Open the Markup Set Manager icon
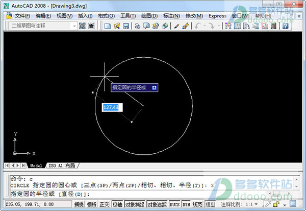 pos(264,26)
